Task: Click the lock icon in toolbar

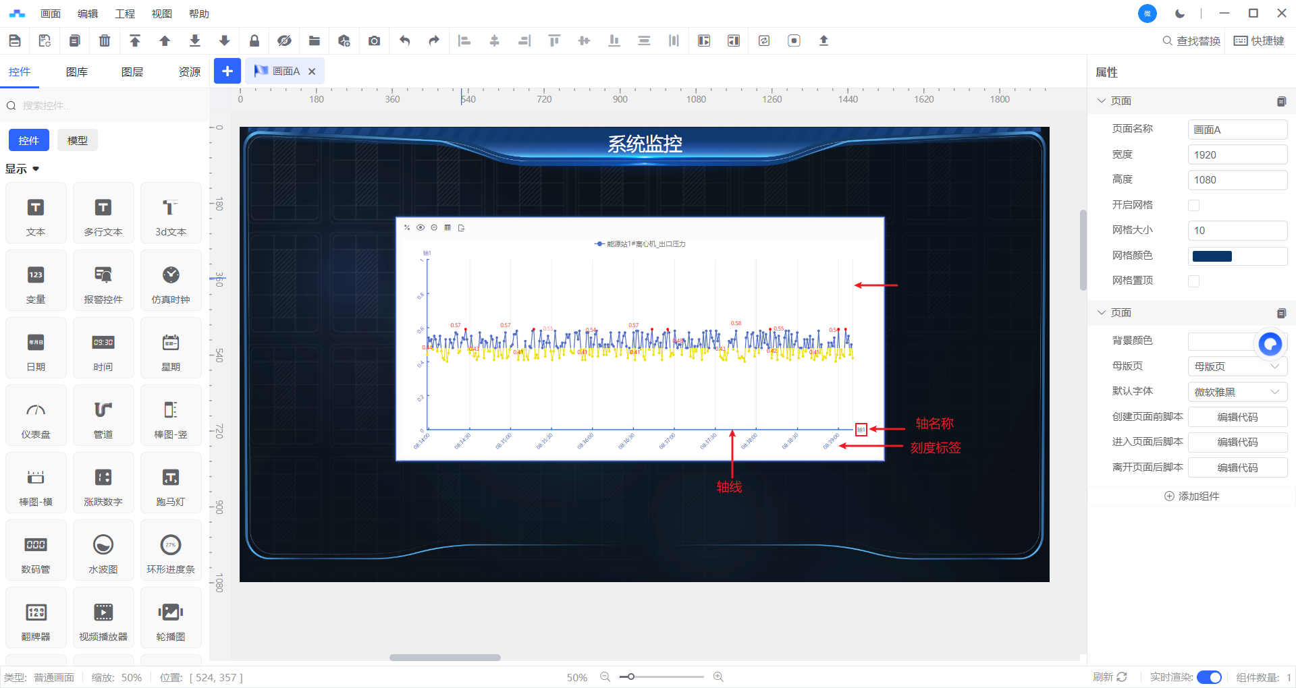Action: 254,41
